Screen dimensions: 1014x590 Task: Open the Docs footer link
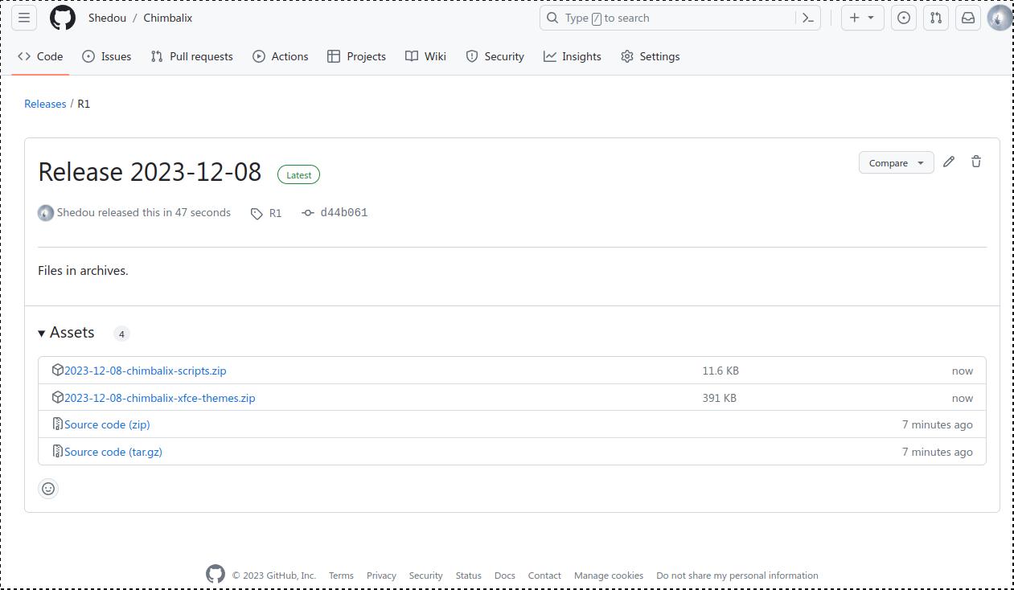coord(504,576)
